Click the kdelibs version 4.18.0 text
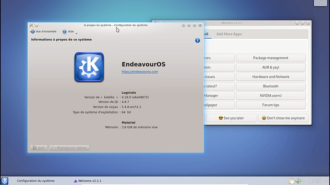Viewport: 330px width, 185px height. coord(135,97)
